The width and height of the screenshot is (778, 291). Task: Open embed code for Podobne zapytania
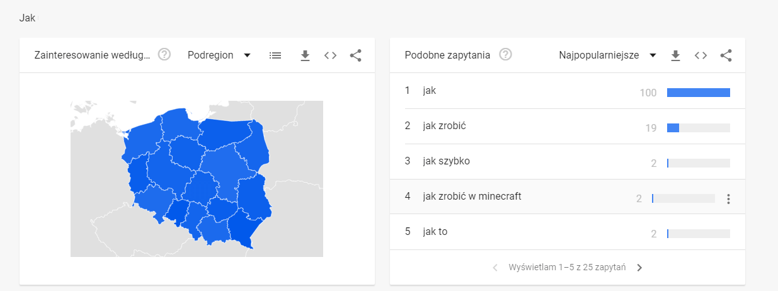(x=701, y=55)
